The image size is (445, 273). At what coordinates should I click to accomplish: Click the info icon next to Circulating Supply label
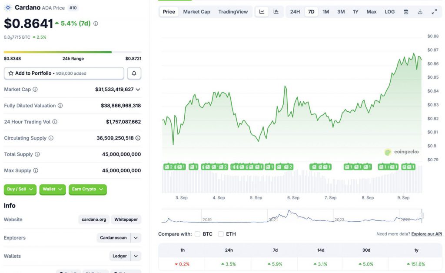[51, 138]
